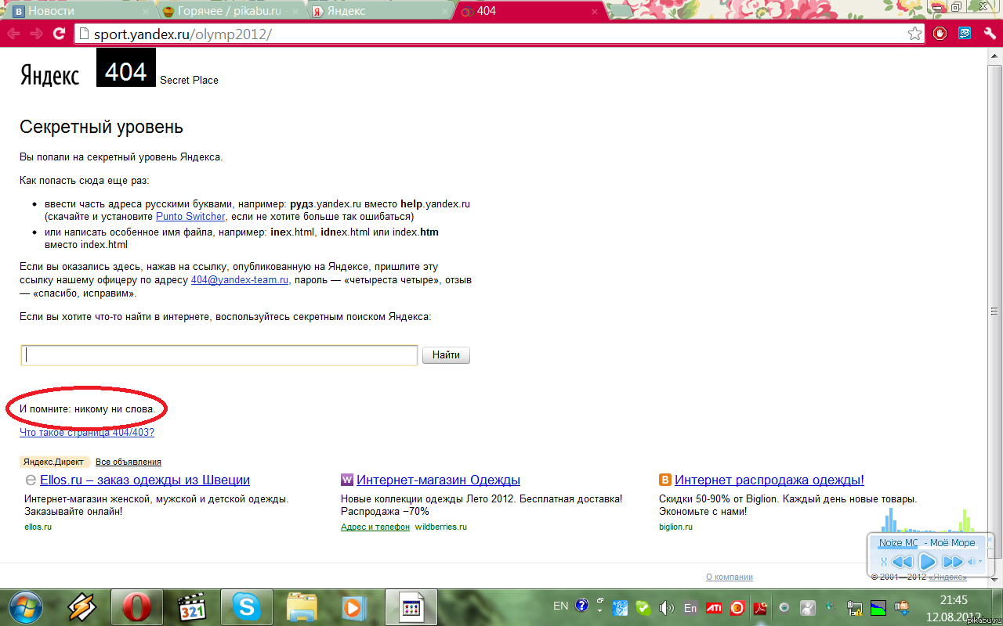Open Winamp from the taskbar

point(81,607)
